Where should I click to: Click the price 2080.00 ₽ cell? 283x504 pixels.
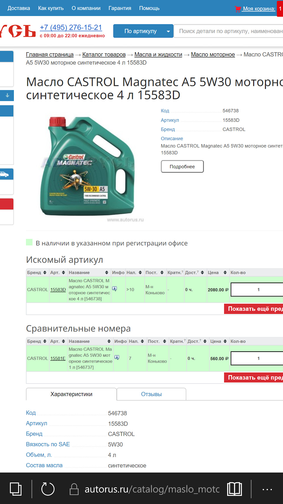pos(218,290)
